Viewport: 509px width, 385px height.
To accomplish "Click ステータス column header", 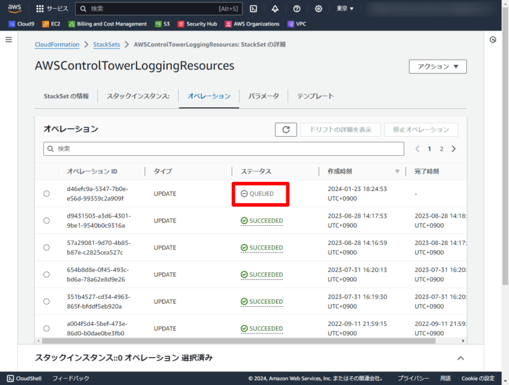I will (256, 171).
